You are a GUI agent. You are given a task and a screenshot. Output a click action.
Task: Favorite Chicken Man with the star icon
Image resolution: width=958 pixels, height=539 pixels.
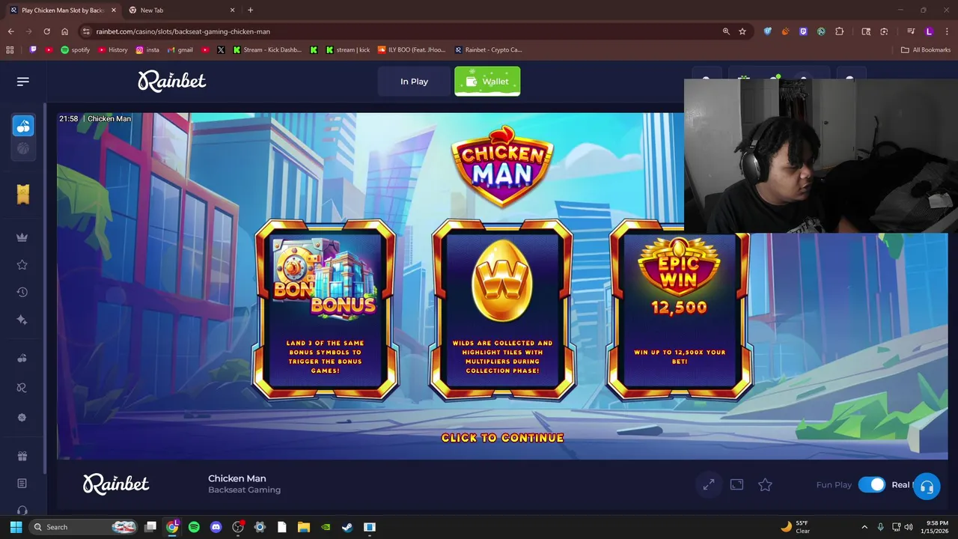pyautogui.click(x=765, y=485)
